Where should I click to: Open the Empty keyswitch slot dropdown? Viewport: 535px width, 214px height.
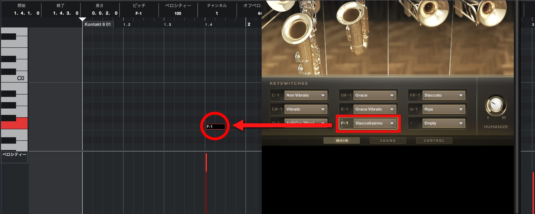pyautogui.click(x=444, y=123)
